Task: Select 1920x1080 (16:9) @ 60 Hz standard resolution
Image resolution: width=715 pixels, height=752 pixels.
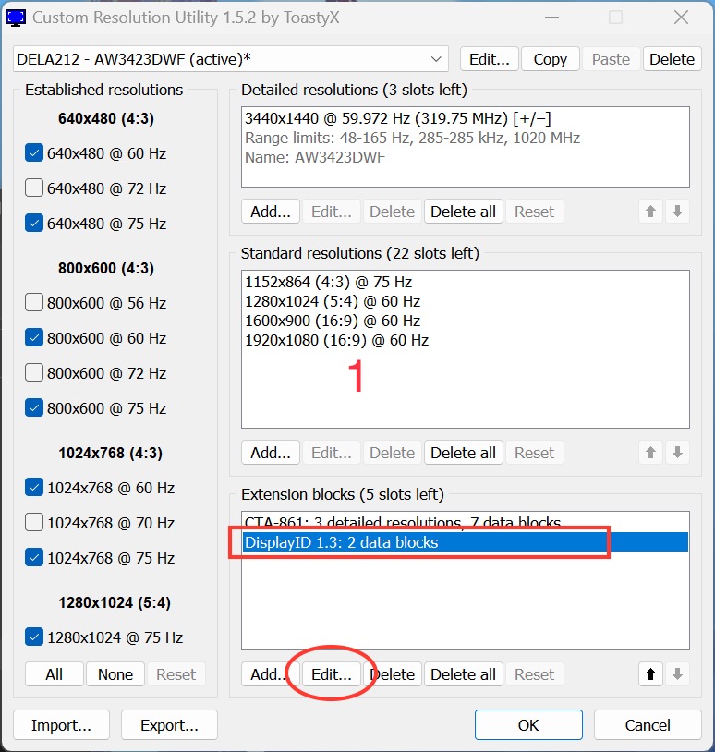Action: point(336,340)
